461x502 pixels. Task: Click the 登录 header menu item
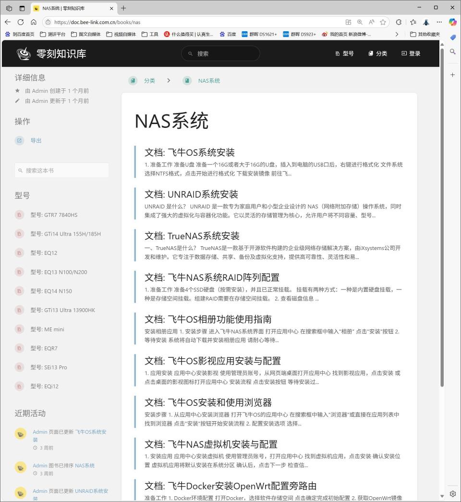click(411, 53)
